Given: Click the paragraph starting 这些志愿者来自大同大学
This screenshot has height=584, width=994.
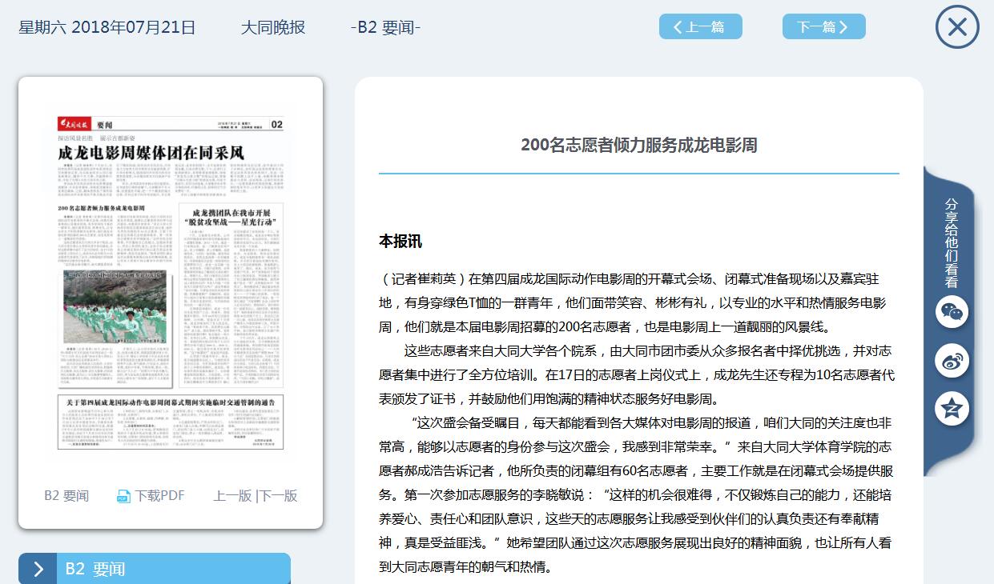Looking at the screenshot, I should click(637, 375).
